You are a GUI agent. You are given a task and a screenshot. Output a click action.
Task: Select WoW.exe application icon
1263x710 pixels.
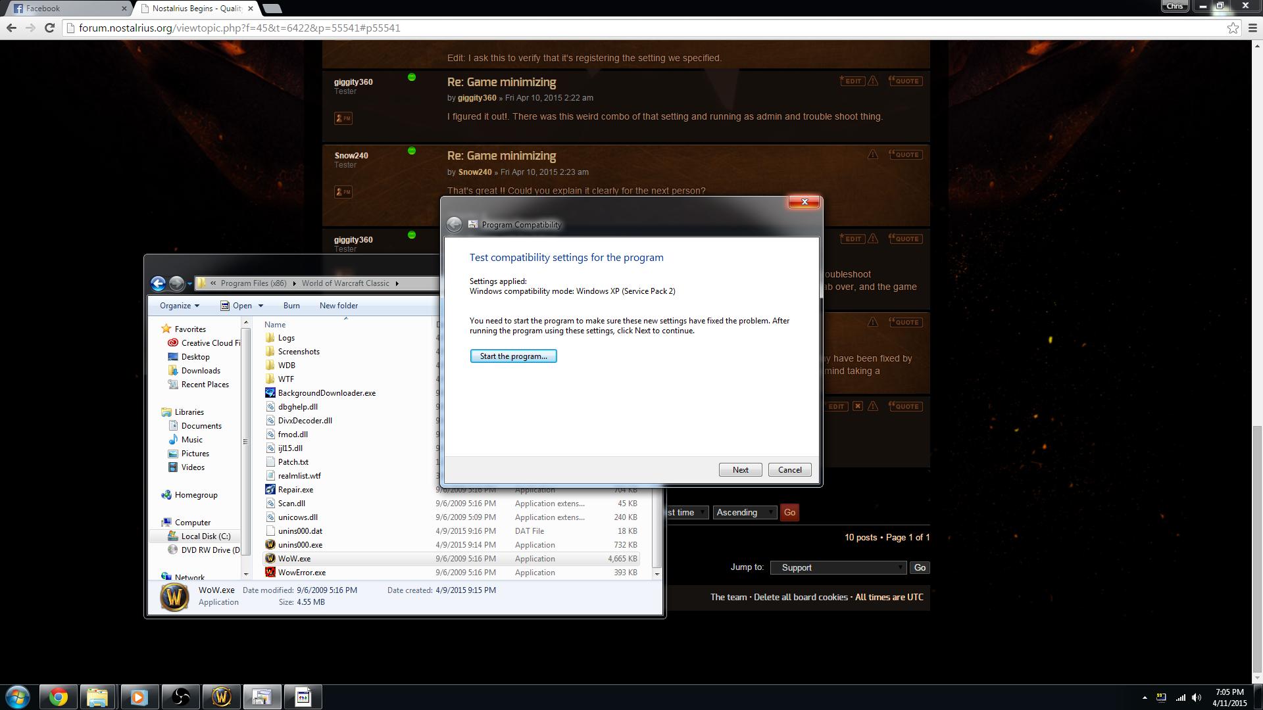coord(270,559)
